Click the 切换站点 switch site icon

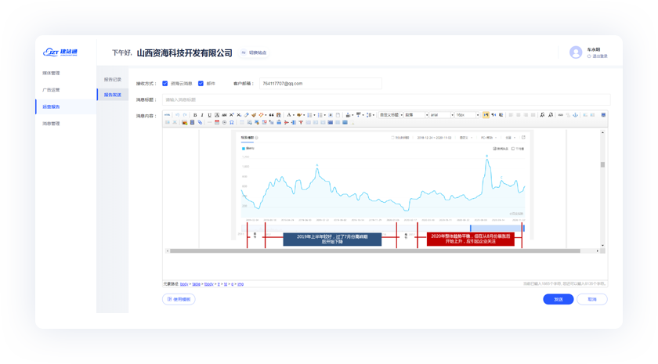tap(244, 53)
